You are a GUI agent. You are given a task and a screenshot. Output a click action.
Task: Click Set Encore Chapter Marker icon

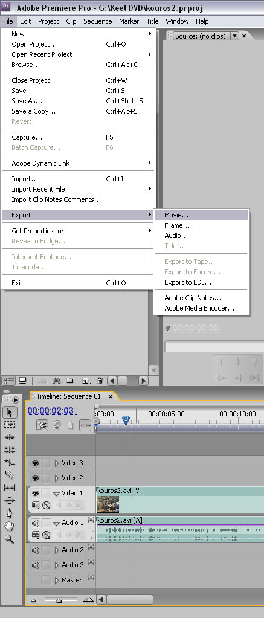tap(57, 425)
